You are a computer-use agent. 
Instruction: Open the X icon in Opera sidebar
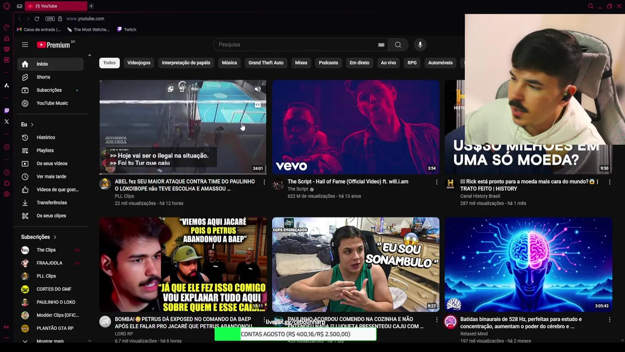tap(6, 122)
